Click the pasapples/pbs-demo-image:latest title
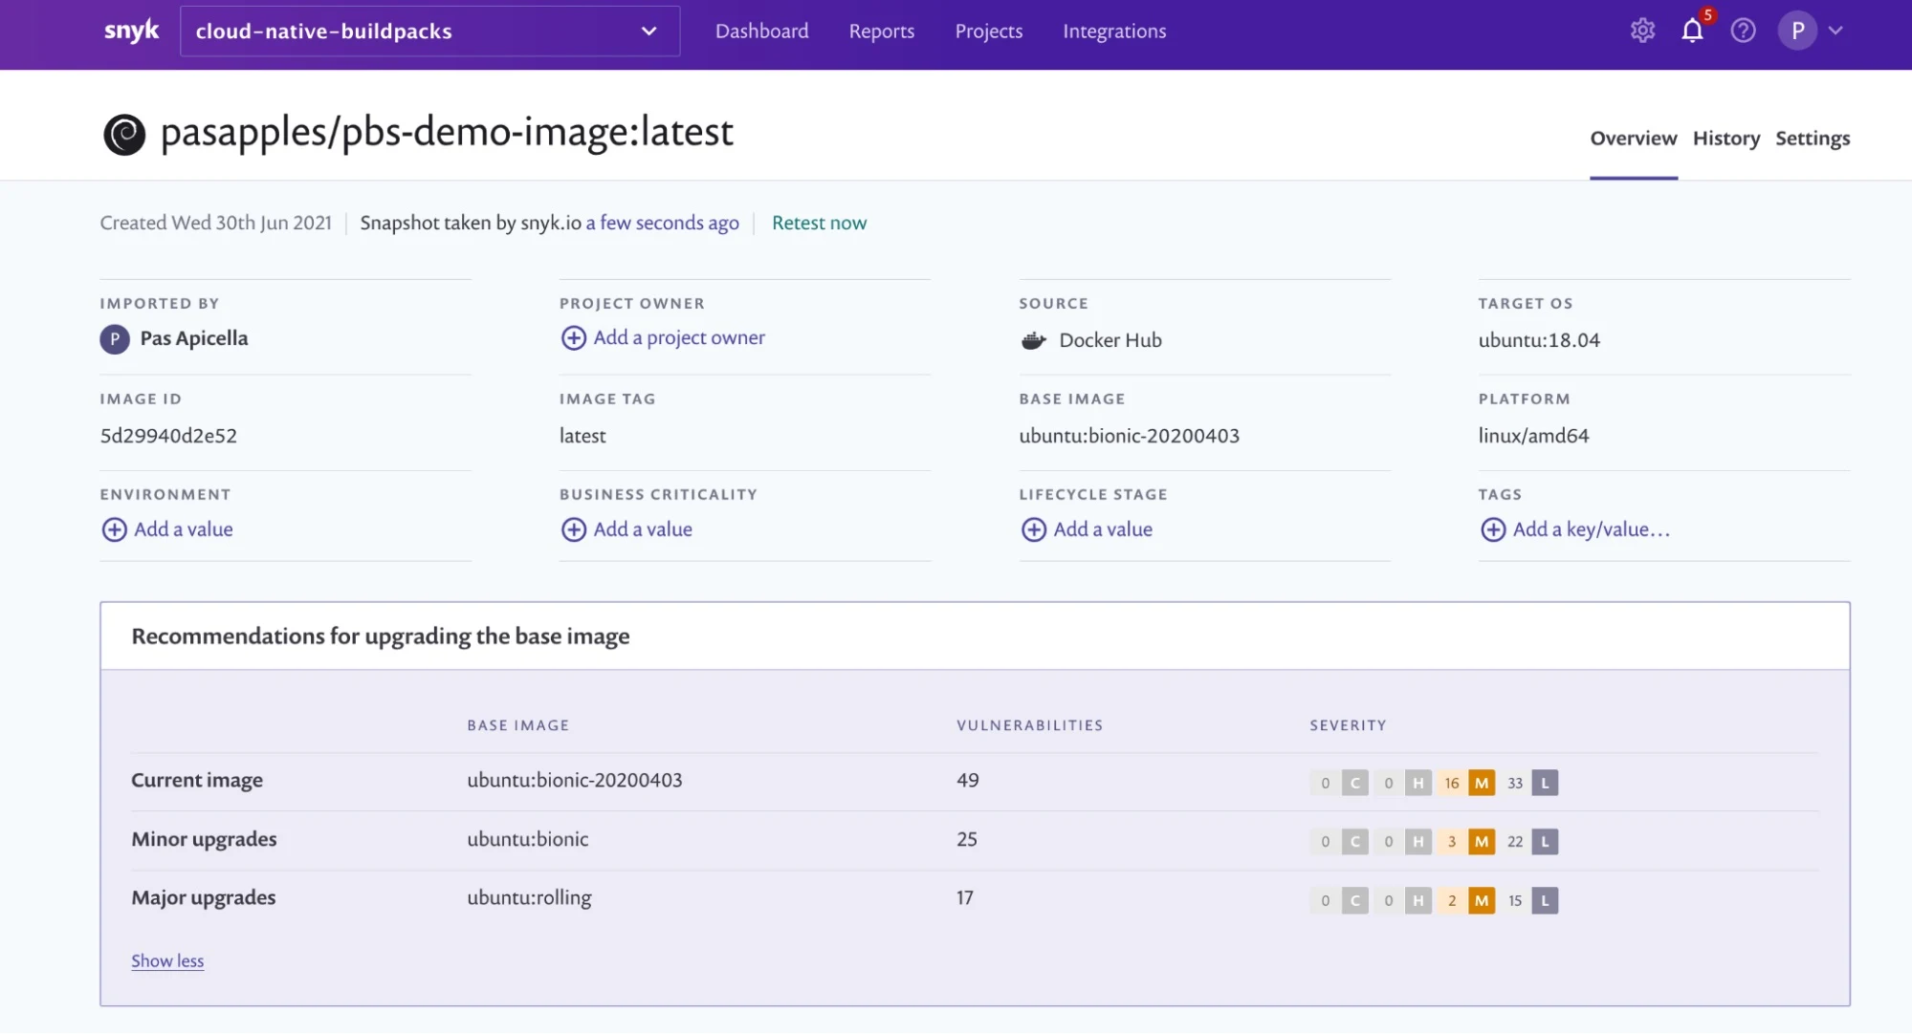Viewport: 1912px width, 1034px height. tap(447, 132)
